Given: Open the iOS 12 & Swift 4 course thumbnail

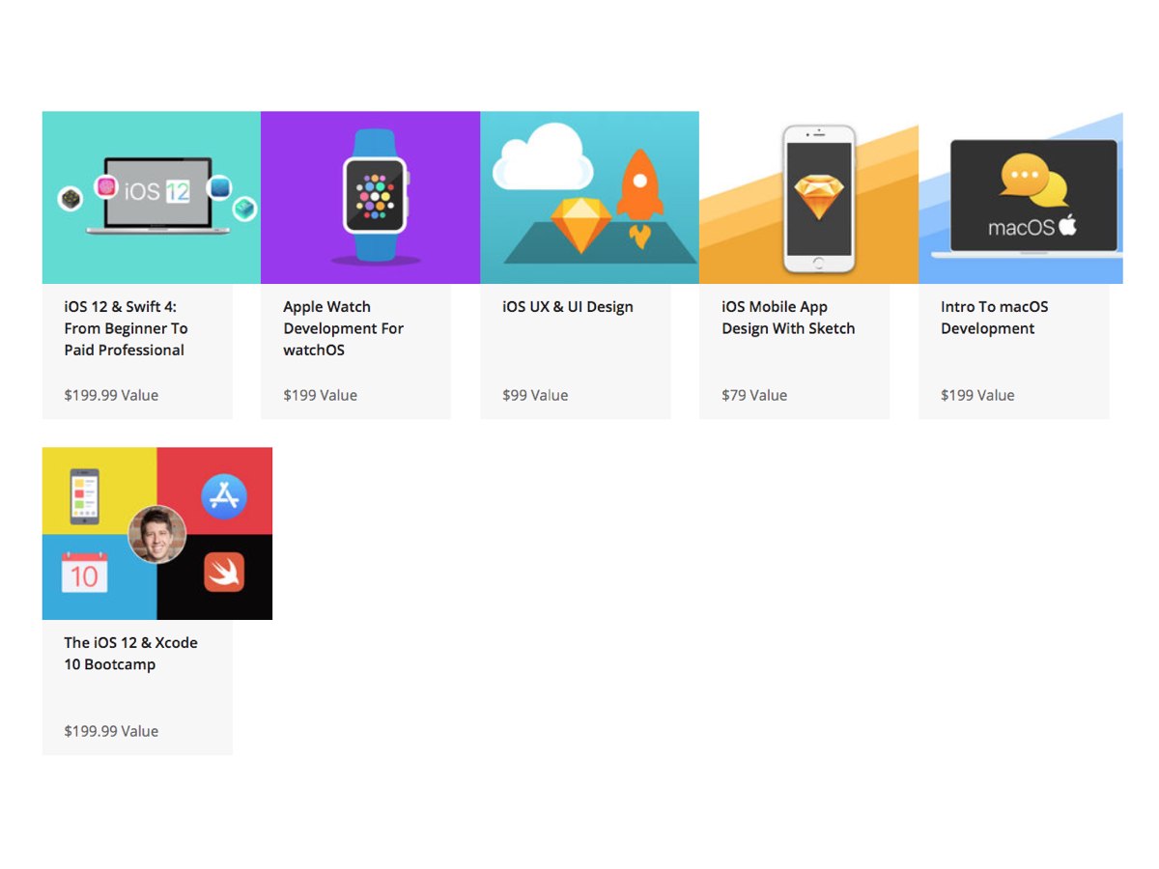Looking at the screenshot, I should point(152,198).
